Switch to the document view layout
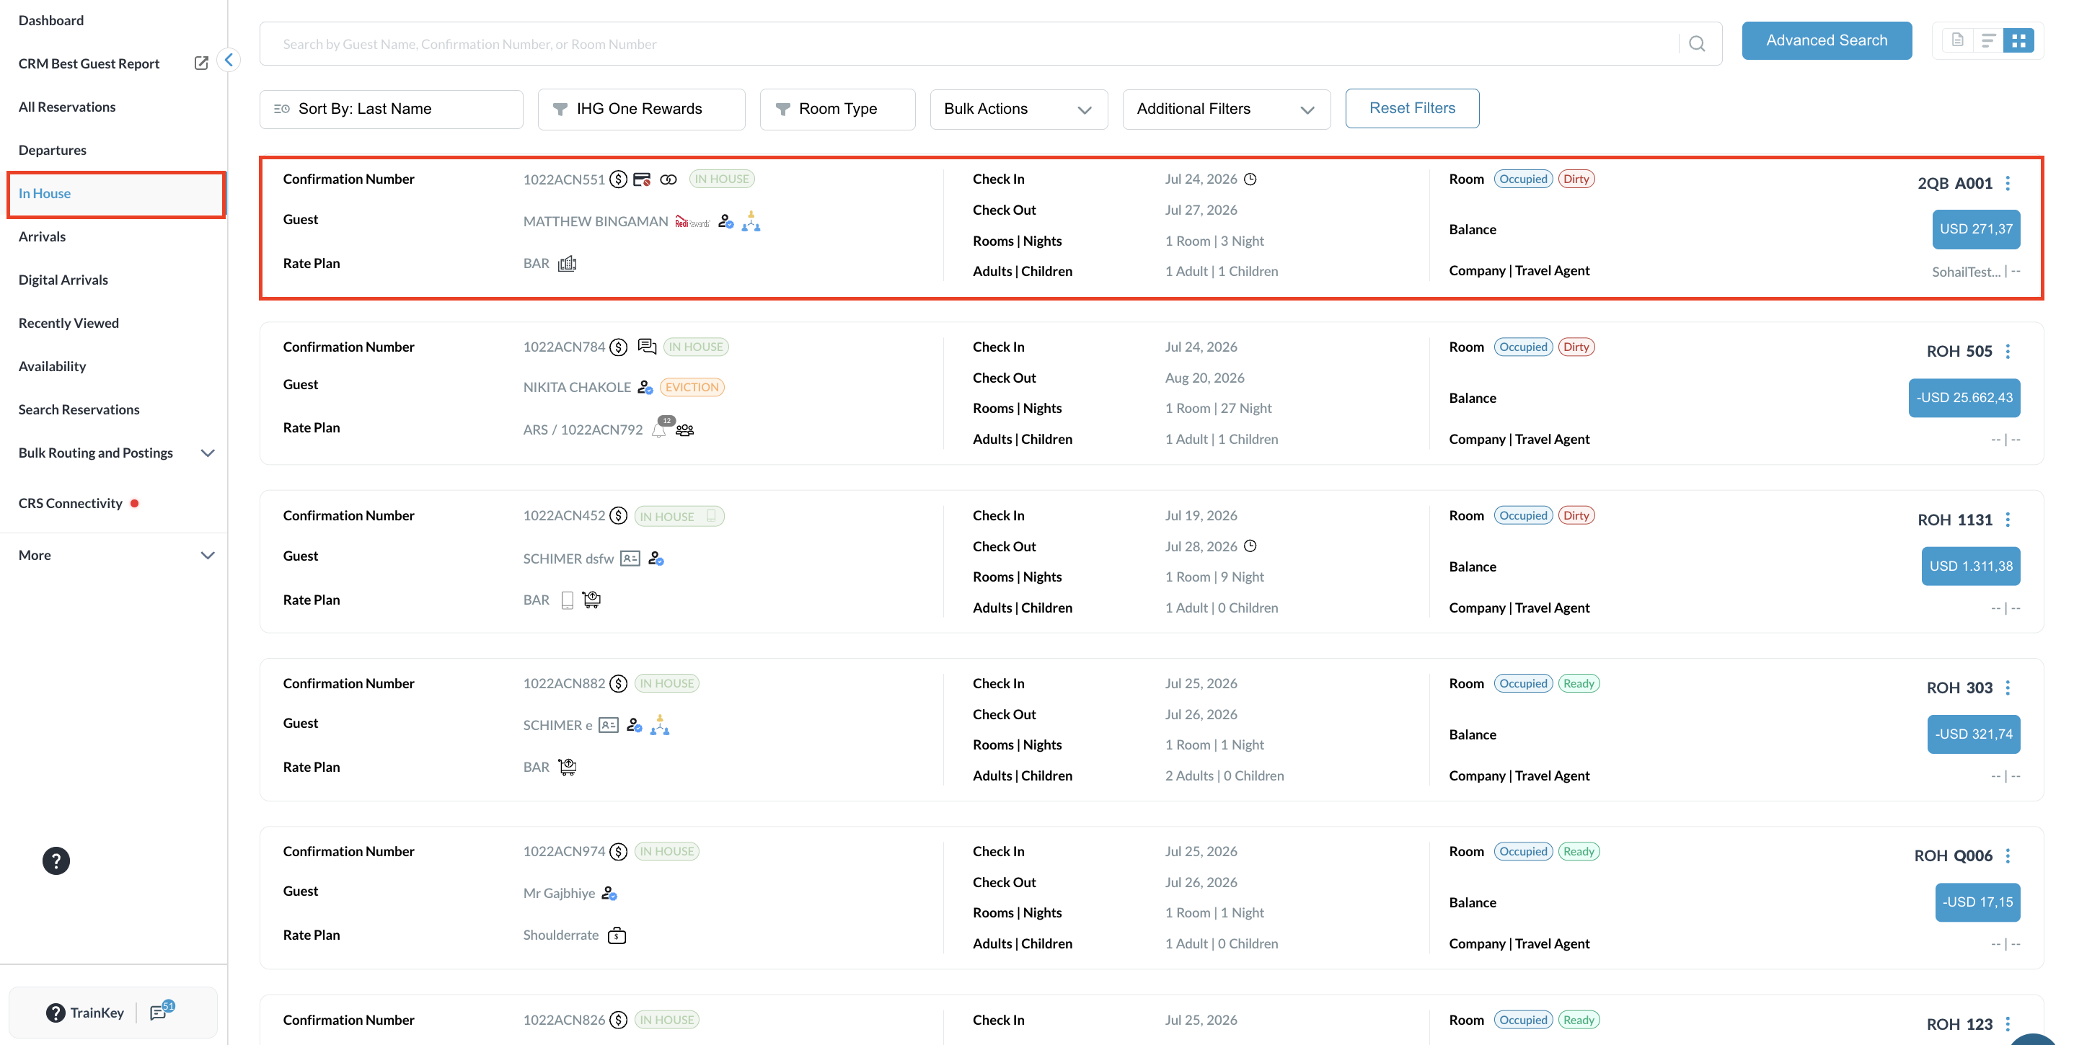 tap(1957, 40)
